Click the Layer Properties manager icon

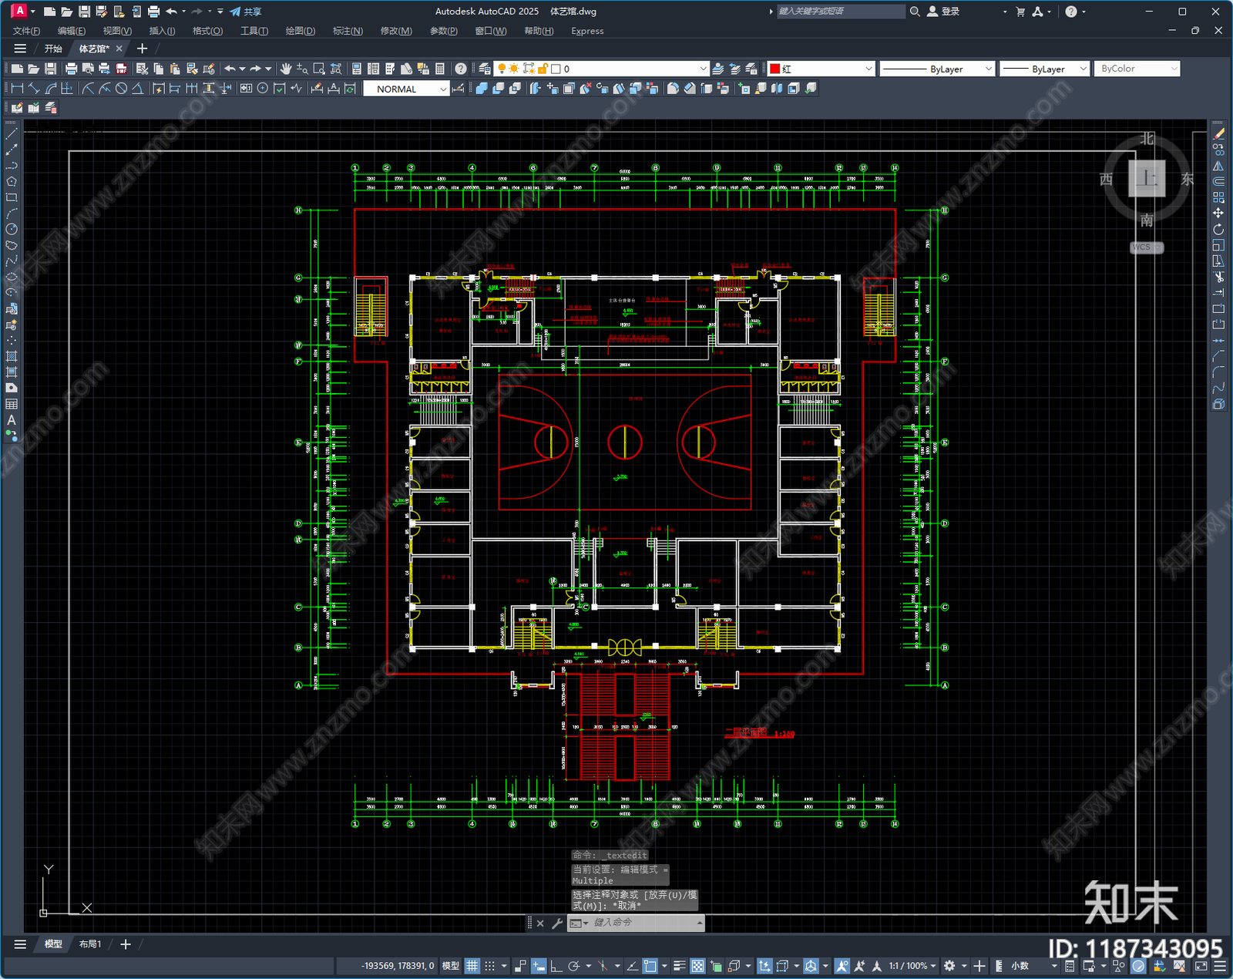485,69
